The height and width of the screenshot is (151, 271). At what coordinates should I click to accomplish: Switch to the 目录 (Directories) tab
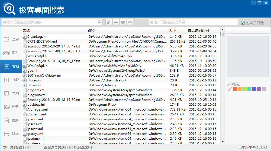[11, 134]
